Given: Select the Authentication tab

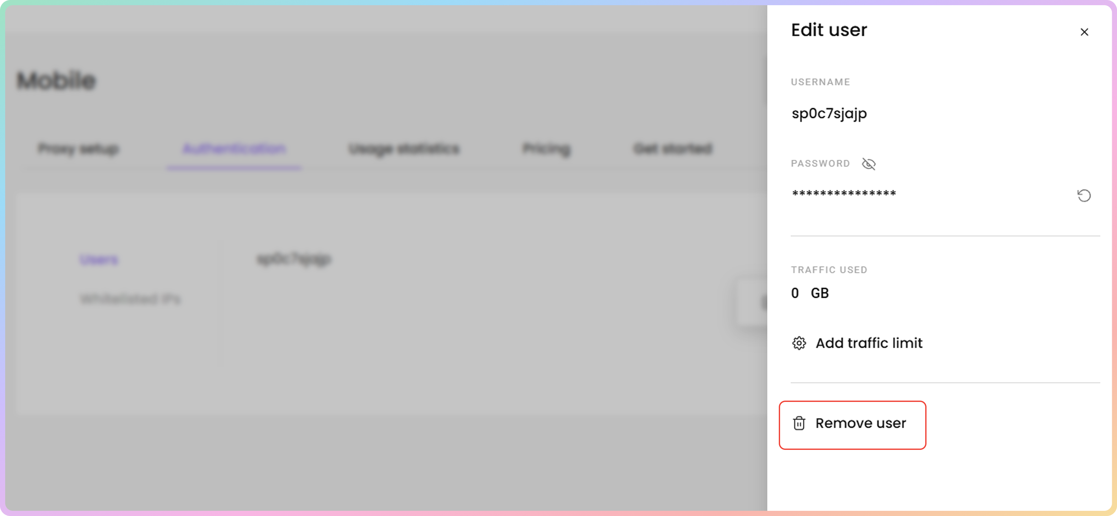Looking at the screenshot, I should coord(234,149).
